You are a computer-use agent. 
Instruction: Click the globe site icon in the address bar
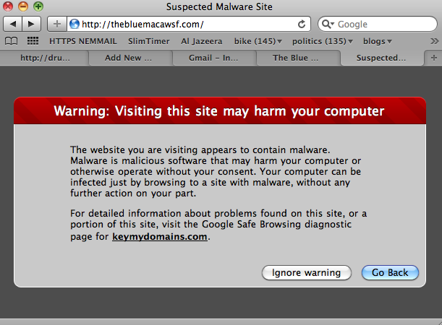click(x=75, y=25)
